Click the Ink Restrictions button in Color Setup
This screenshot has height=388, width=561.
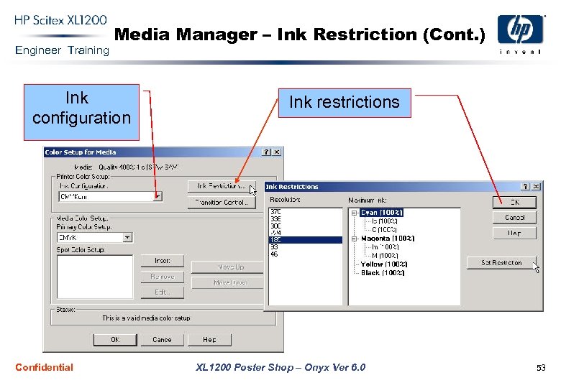coord(222,186)
